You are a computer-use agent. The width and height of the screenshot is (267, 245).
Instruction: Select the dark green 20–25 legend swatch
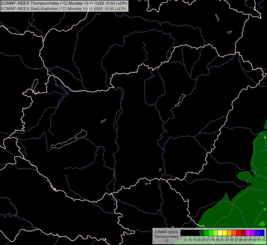click(x=202, y=233)
